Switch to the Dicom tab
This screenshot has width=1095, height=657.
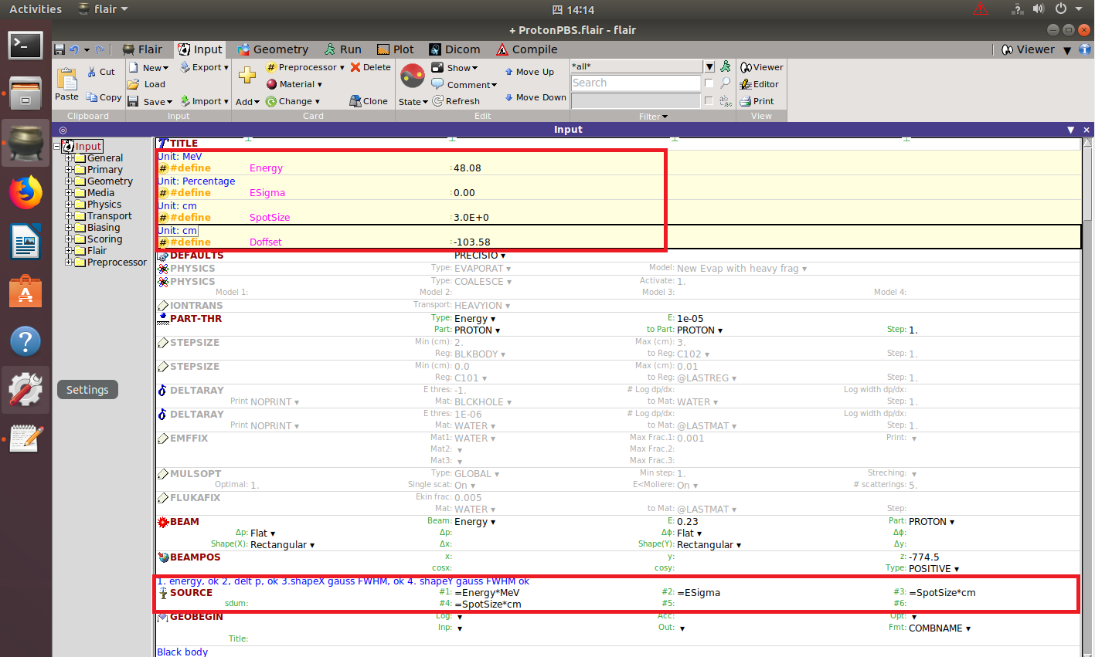tap(455, 49)
